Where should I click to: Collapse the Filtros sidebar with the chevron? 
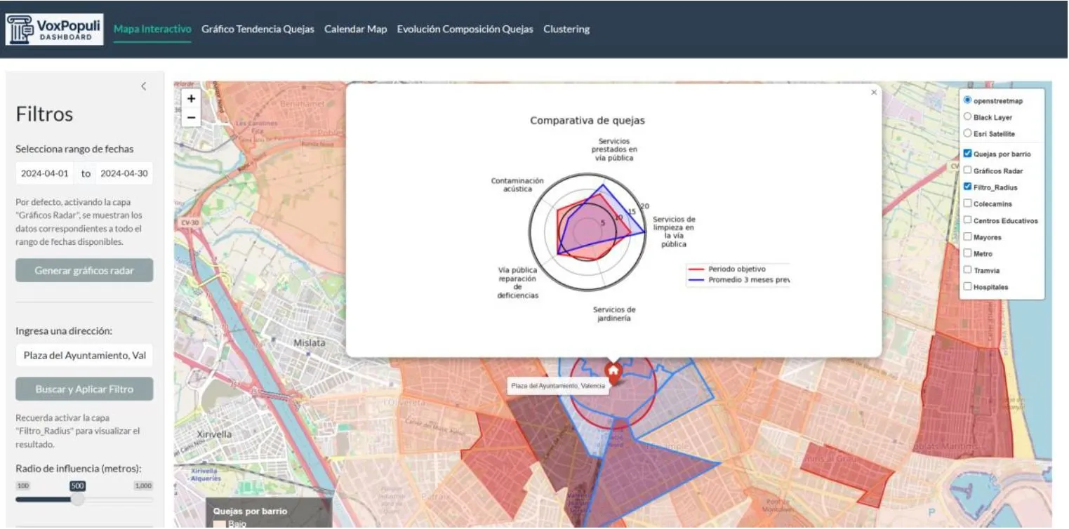click(x=144, y=86)
